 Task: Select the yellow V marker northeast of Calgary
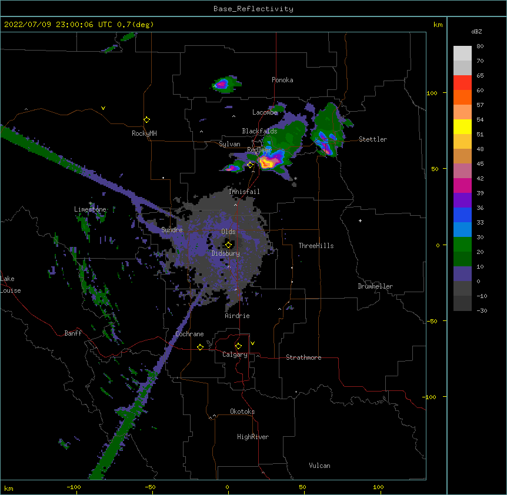click(x=252, y=343)
